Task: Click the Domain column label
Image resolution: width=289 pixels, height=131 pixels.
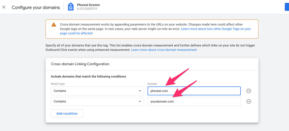Action: point(152,84)
